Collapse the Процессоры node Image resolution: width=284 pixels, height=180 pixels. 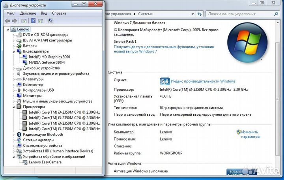click(13, 107)
